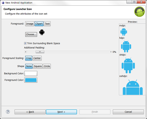
Task: Click the Eclipse icon in title bar
Action: coord(3,3)
